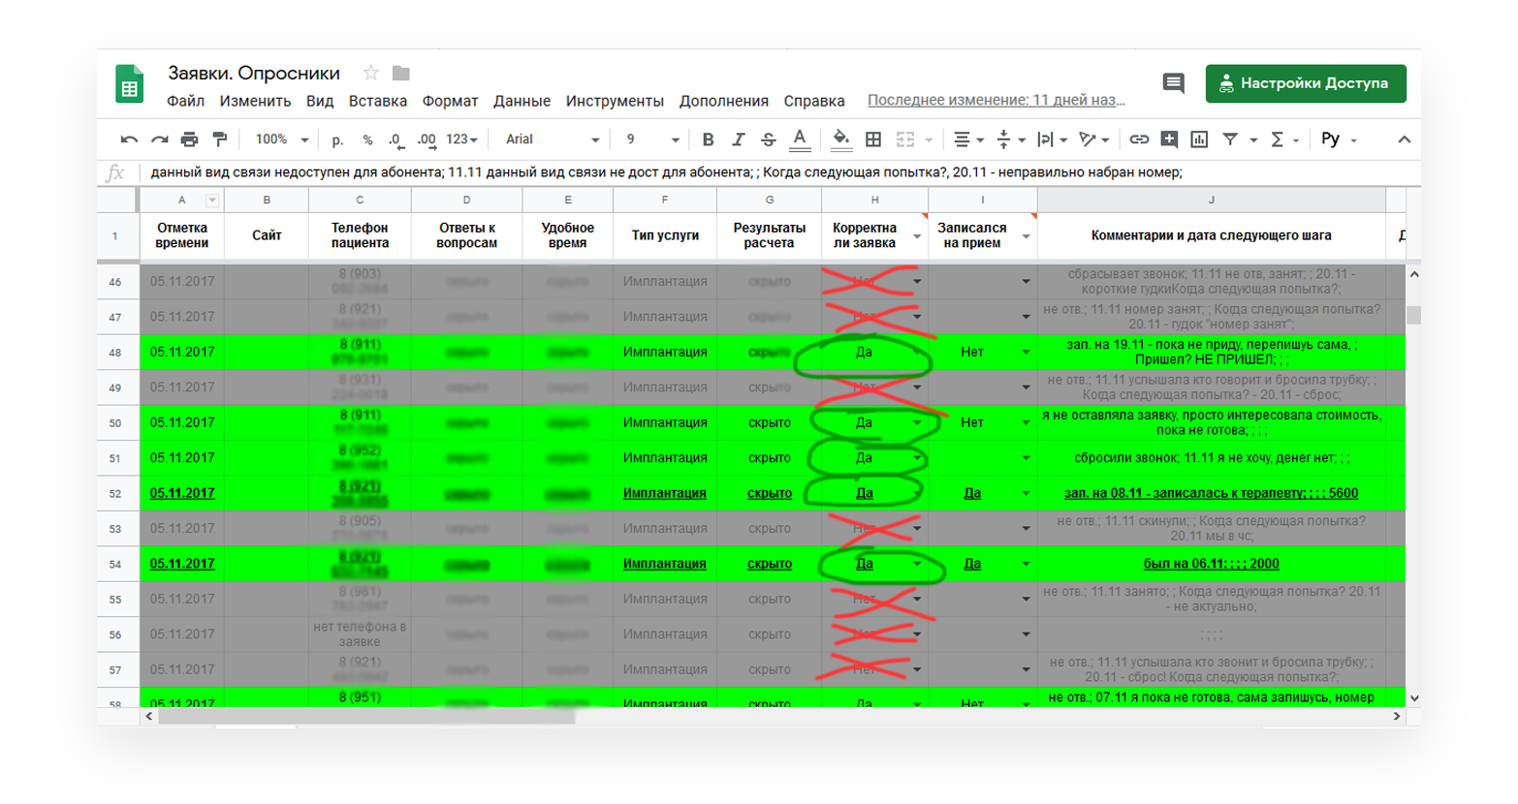Open the zoom 100% dropdown

(x=281, y=139)
